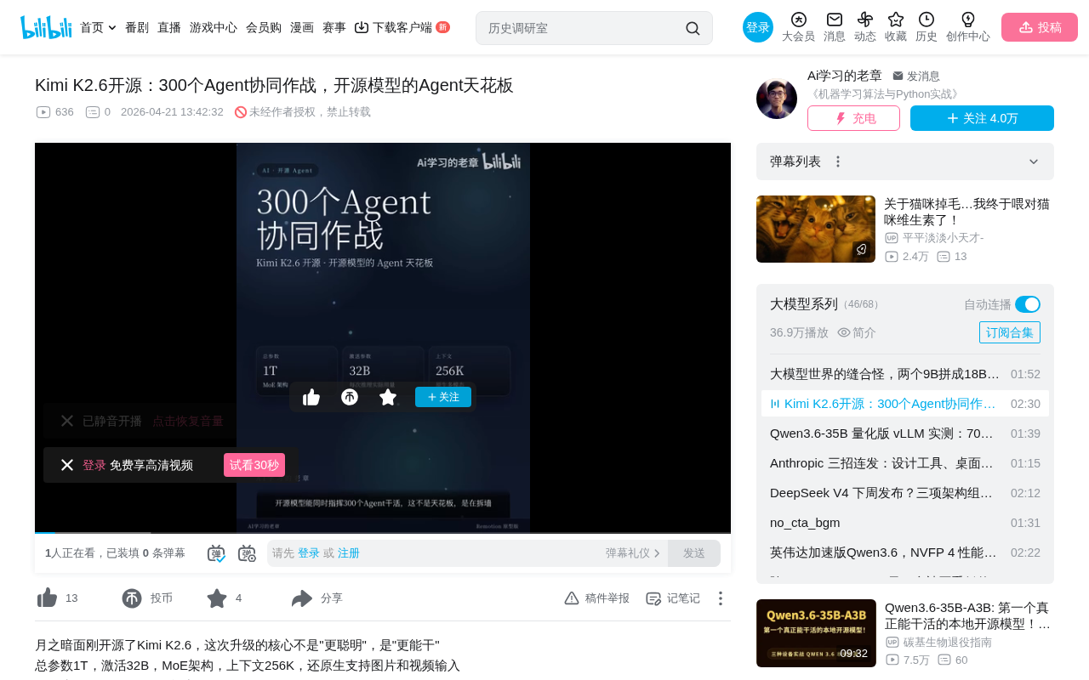Open the 大会员 icon
The height and width of the screenshot is (680, 1089).
click(x=798, y=20)
